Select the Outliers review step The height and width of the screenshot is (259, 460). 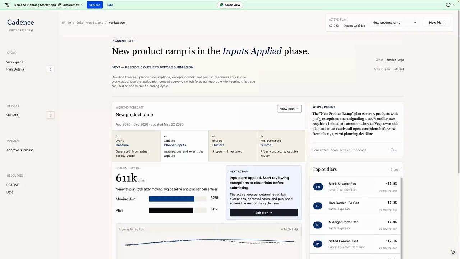(x=233, y=146)
